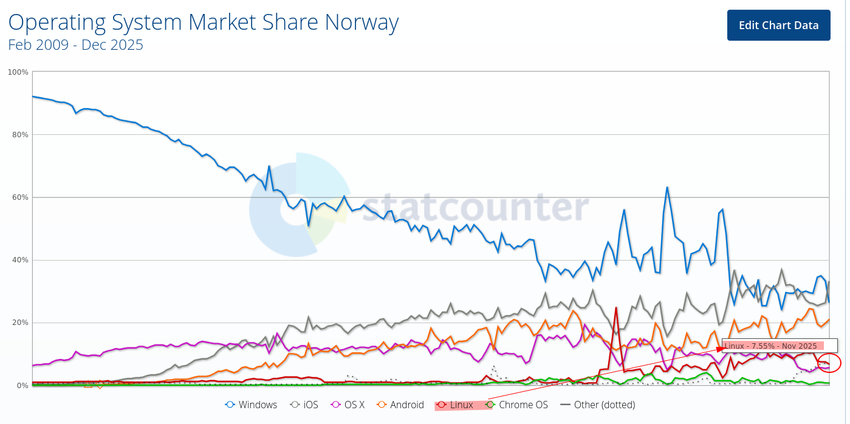The width and height of the screenshot is (850, 424).
Task: Toggle the Chrome OS legend label
Action: tap(523, 405)
